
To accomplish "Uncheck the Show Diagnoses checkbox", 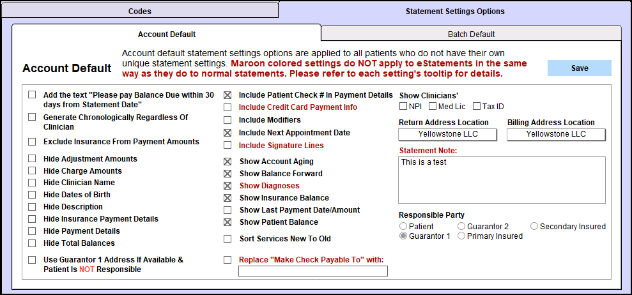I will click(227, 186).
